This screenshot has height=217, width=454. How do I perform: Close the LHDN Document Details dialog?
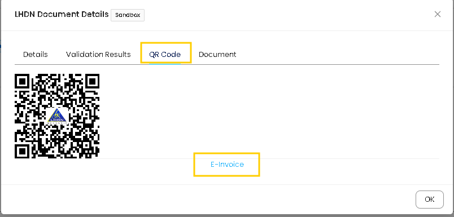[x=437, y=14]
